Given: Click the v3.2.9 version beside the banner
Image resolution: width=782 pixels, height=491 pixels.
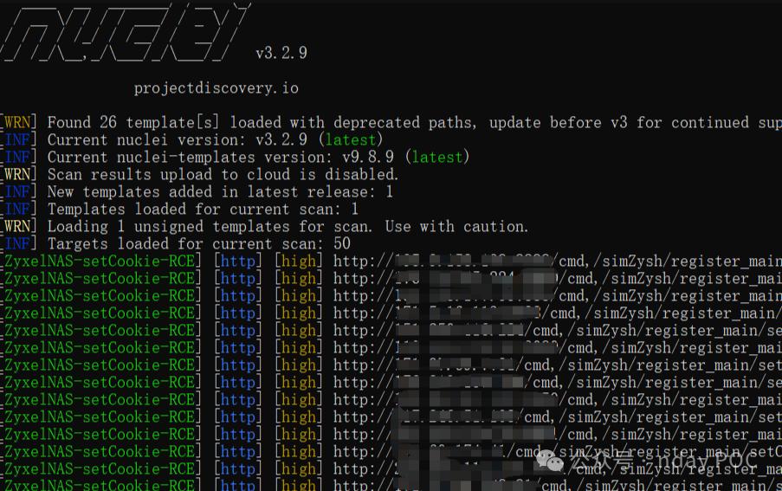Looking at the screenshot, I should [x=281, y=53].
